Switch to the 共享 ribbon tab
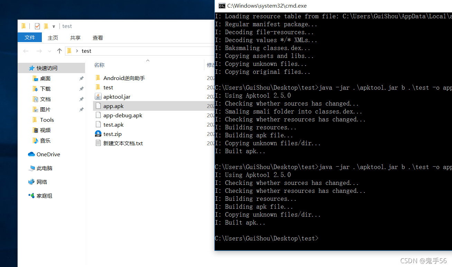This screenshot has height=267, width=452. pos(75,38)
